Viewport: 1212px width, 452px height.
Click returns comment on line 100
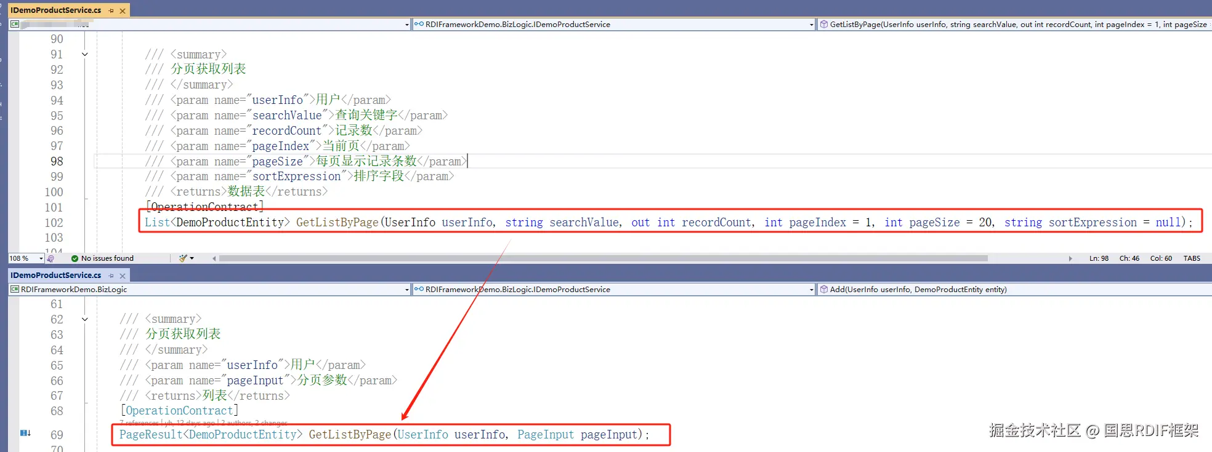point(236,192)
